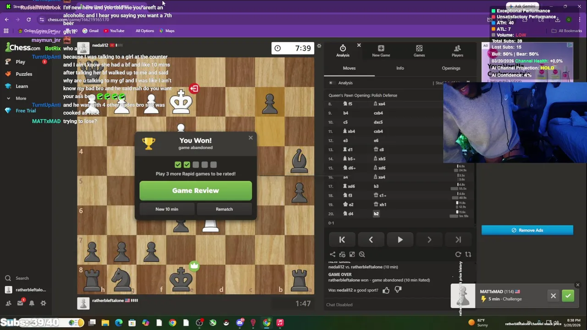Screen dimensions: 587x330
Task: Select move 19 xh1 in move list
Action: pos(380,204)
